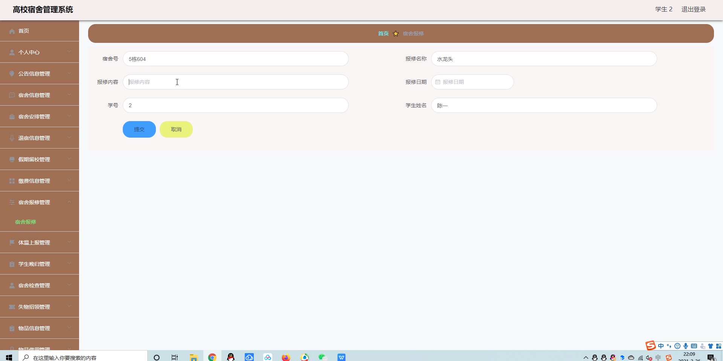Expand the 个人中心 menu chevron
The height and width of the screenshot is (361, 723).
[69, 52]
